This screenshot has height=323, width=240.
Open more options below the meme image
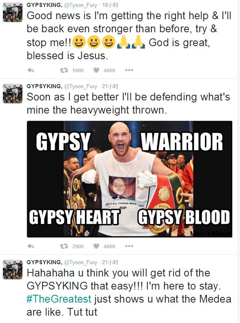coord(129,246)
